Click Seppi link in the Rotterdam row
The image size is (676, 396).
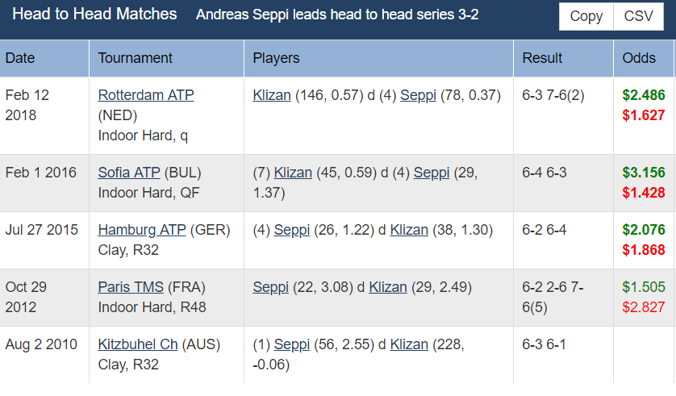point(418,95)
